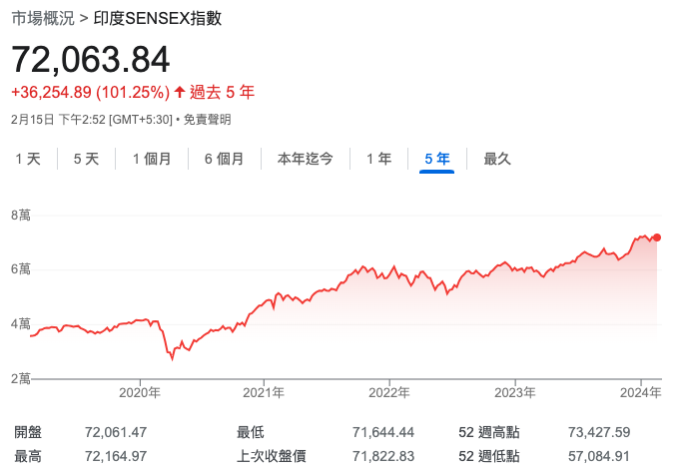
Task: Click the 2024年 x-axis label
Action: [x=641, y=393]
